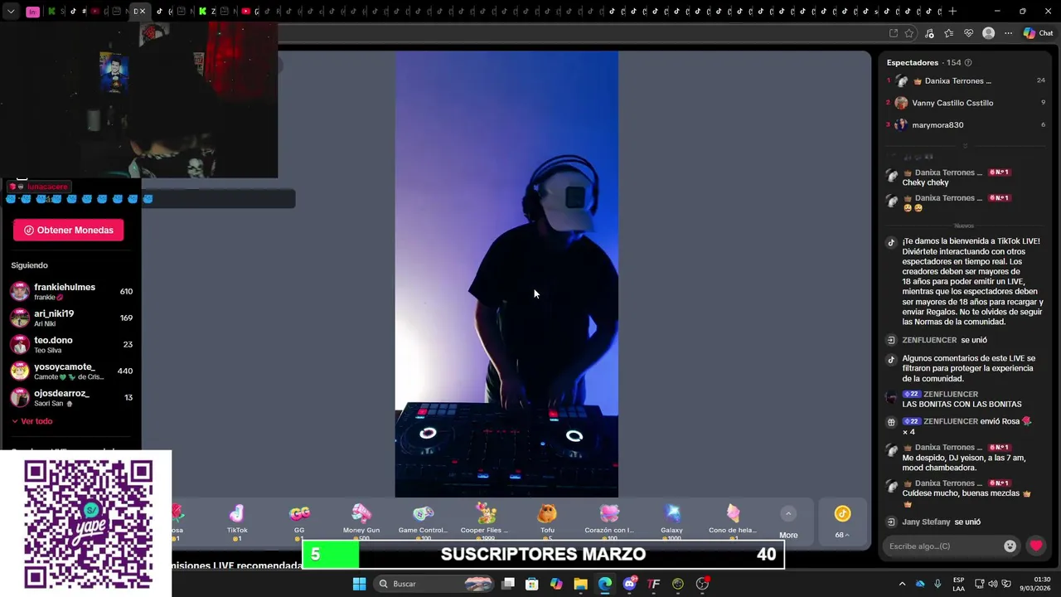This screenshot has width=1061, height=597.
Task: Open ari_niki19 live channel
Action: point(70,318)
